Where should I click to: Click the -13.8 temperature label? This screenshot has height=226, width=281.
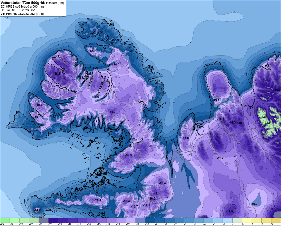pos(37,117)
